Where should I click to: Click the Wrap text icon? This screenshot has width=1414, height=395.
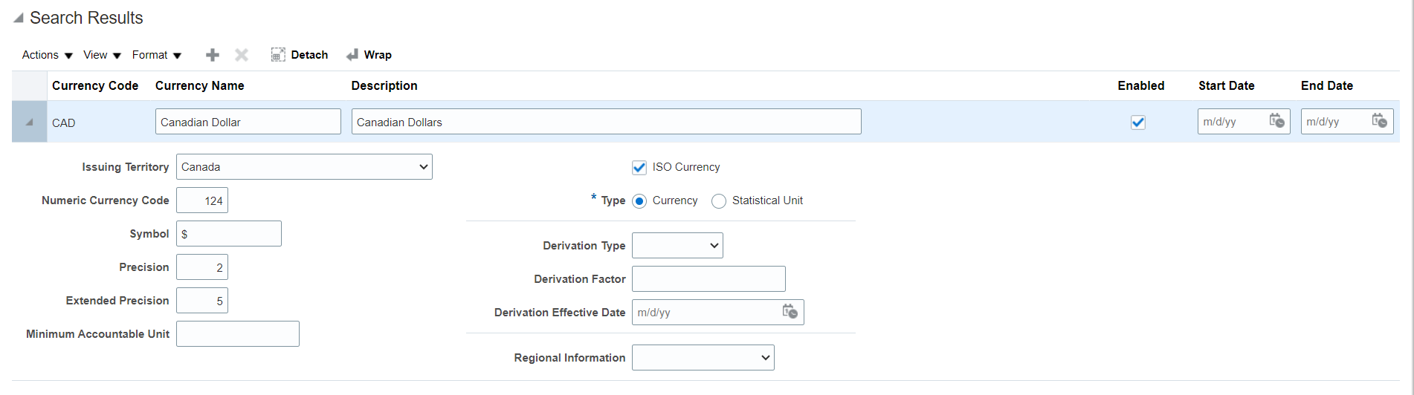click(352, 55)
